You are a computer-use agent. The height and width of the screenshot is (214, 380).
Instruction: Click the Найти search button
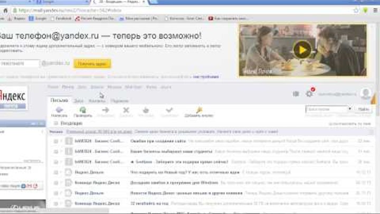click(364, 109)
